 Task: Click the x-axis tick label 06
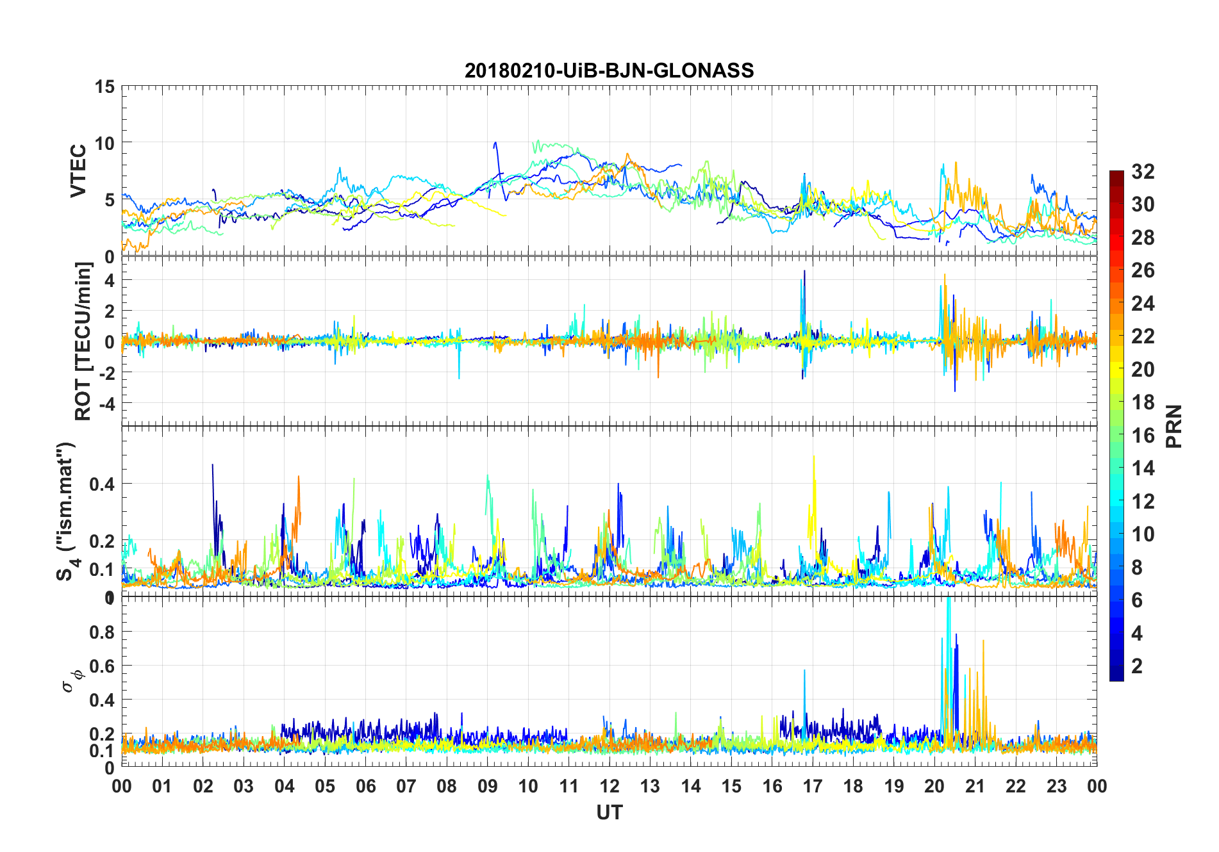click(x=365, y=786)
